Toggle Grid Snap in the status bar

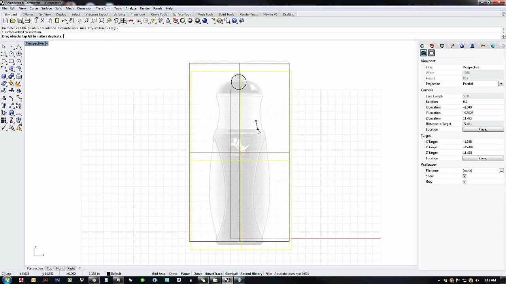159,274
